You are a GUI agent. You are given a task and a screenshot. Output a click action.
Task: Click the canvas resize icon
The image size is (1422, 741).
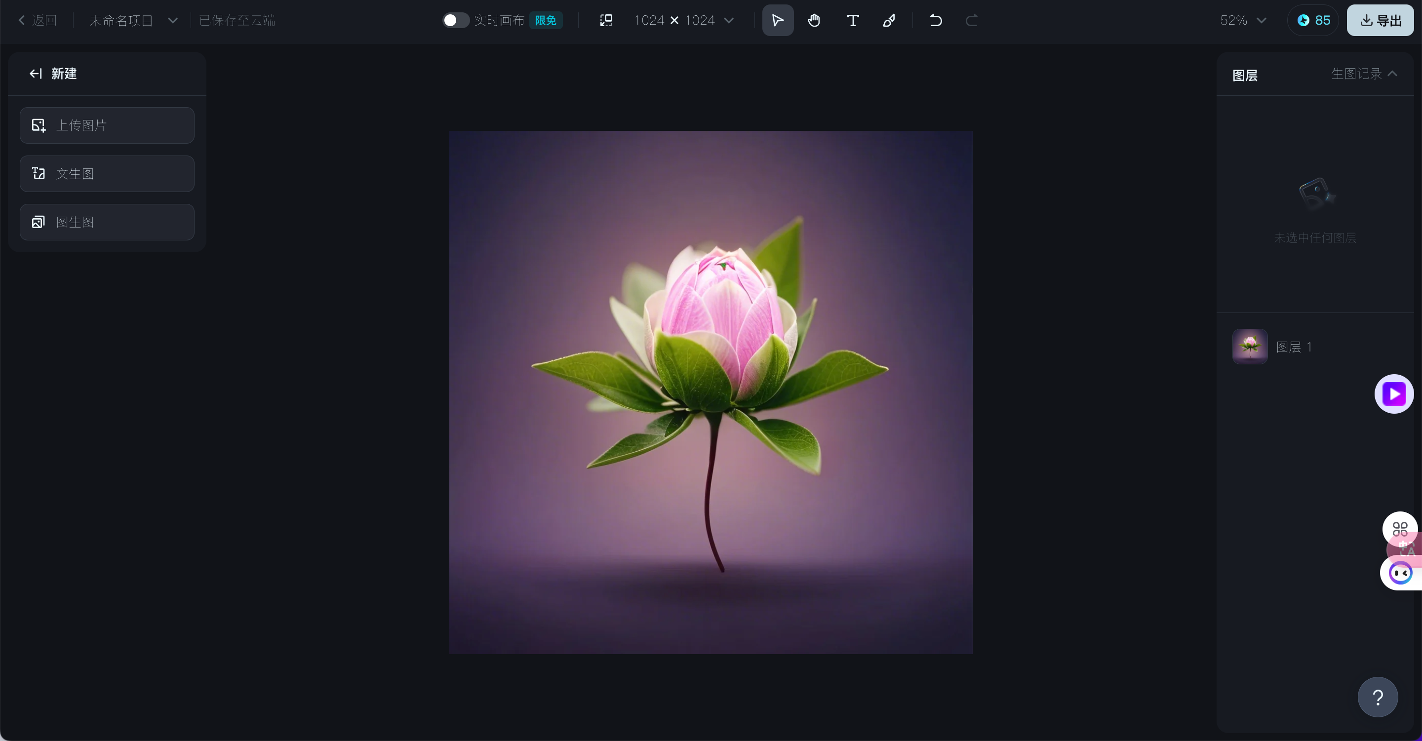click(x=606, y=20)
